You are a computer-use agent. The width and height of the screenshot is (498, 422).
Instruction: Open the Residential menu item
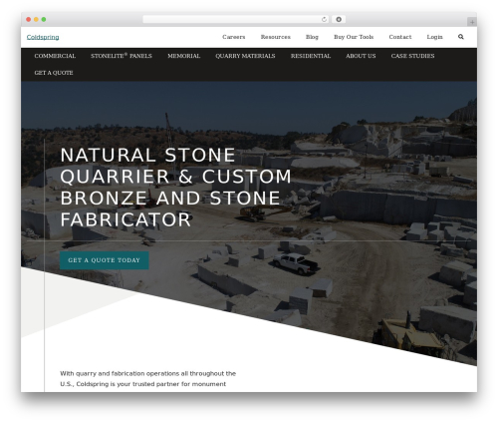[x=311, y=56]
